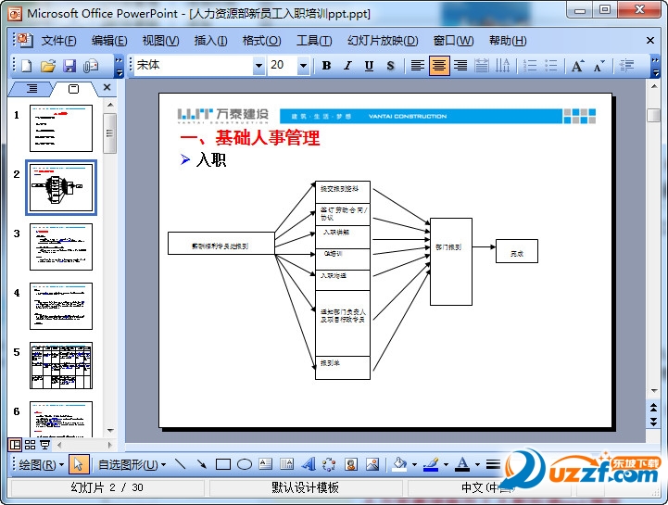Save the presentation with floppy disk icon
Image resolution: width=668 pixels, height=505 pixels.
click(69, 66)
